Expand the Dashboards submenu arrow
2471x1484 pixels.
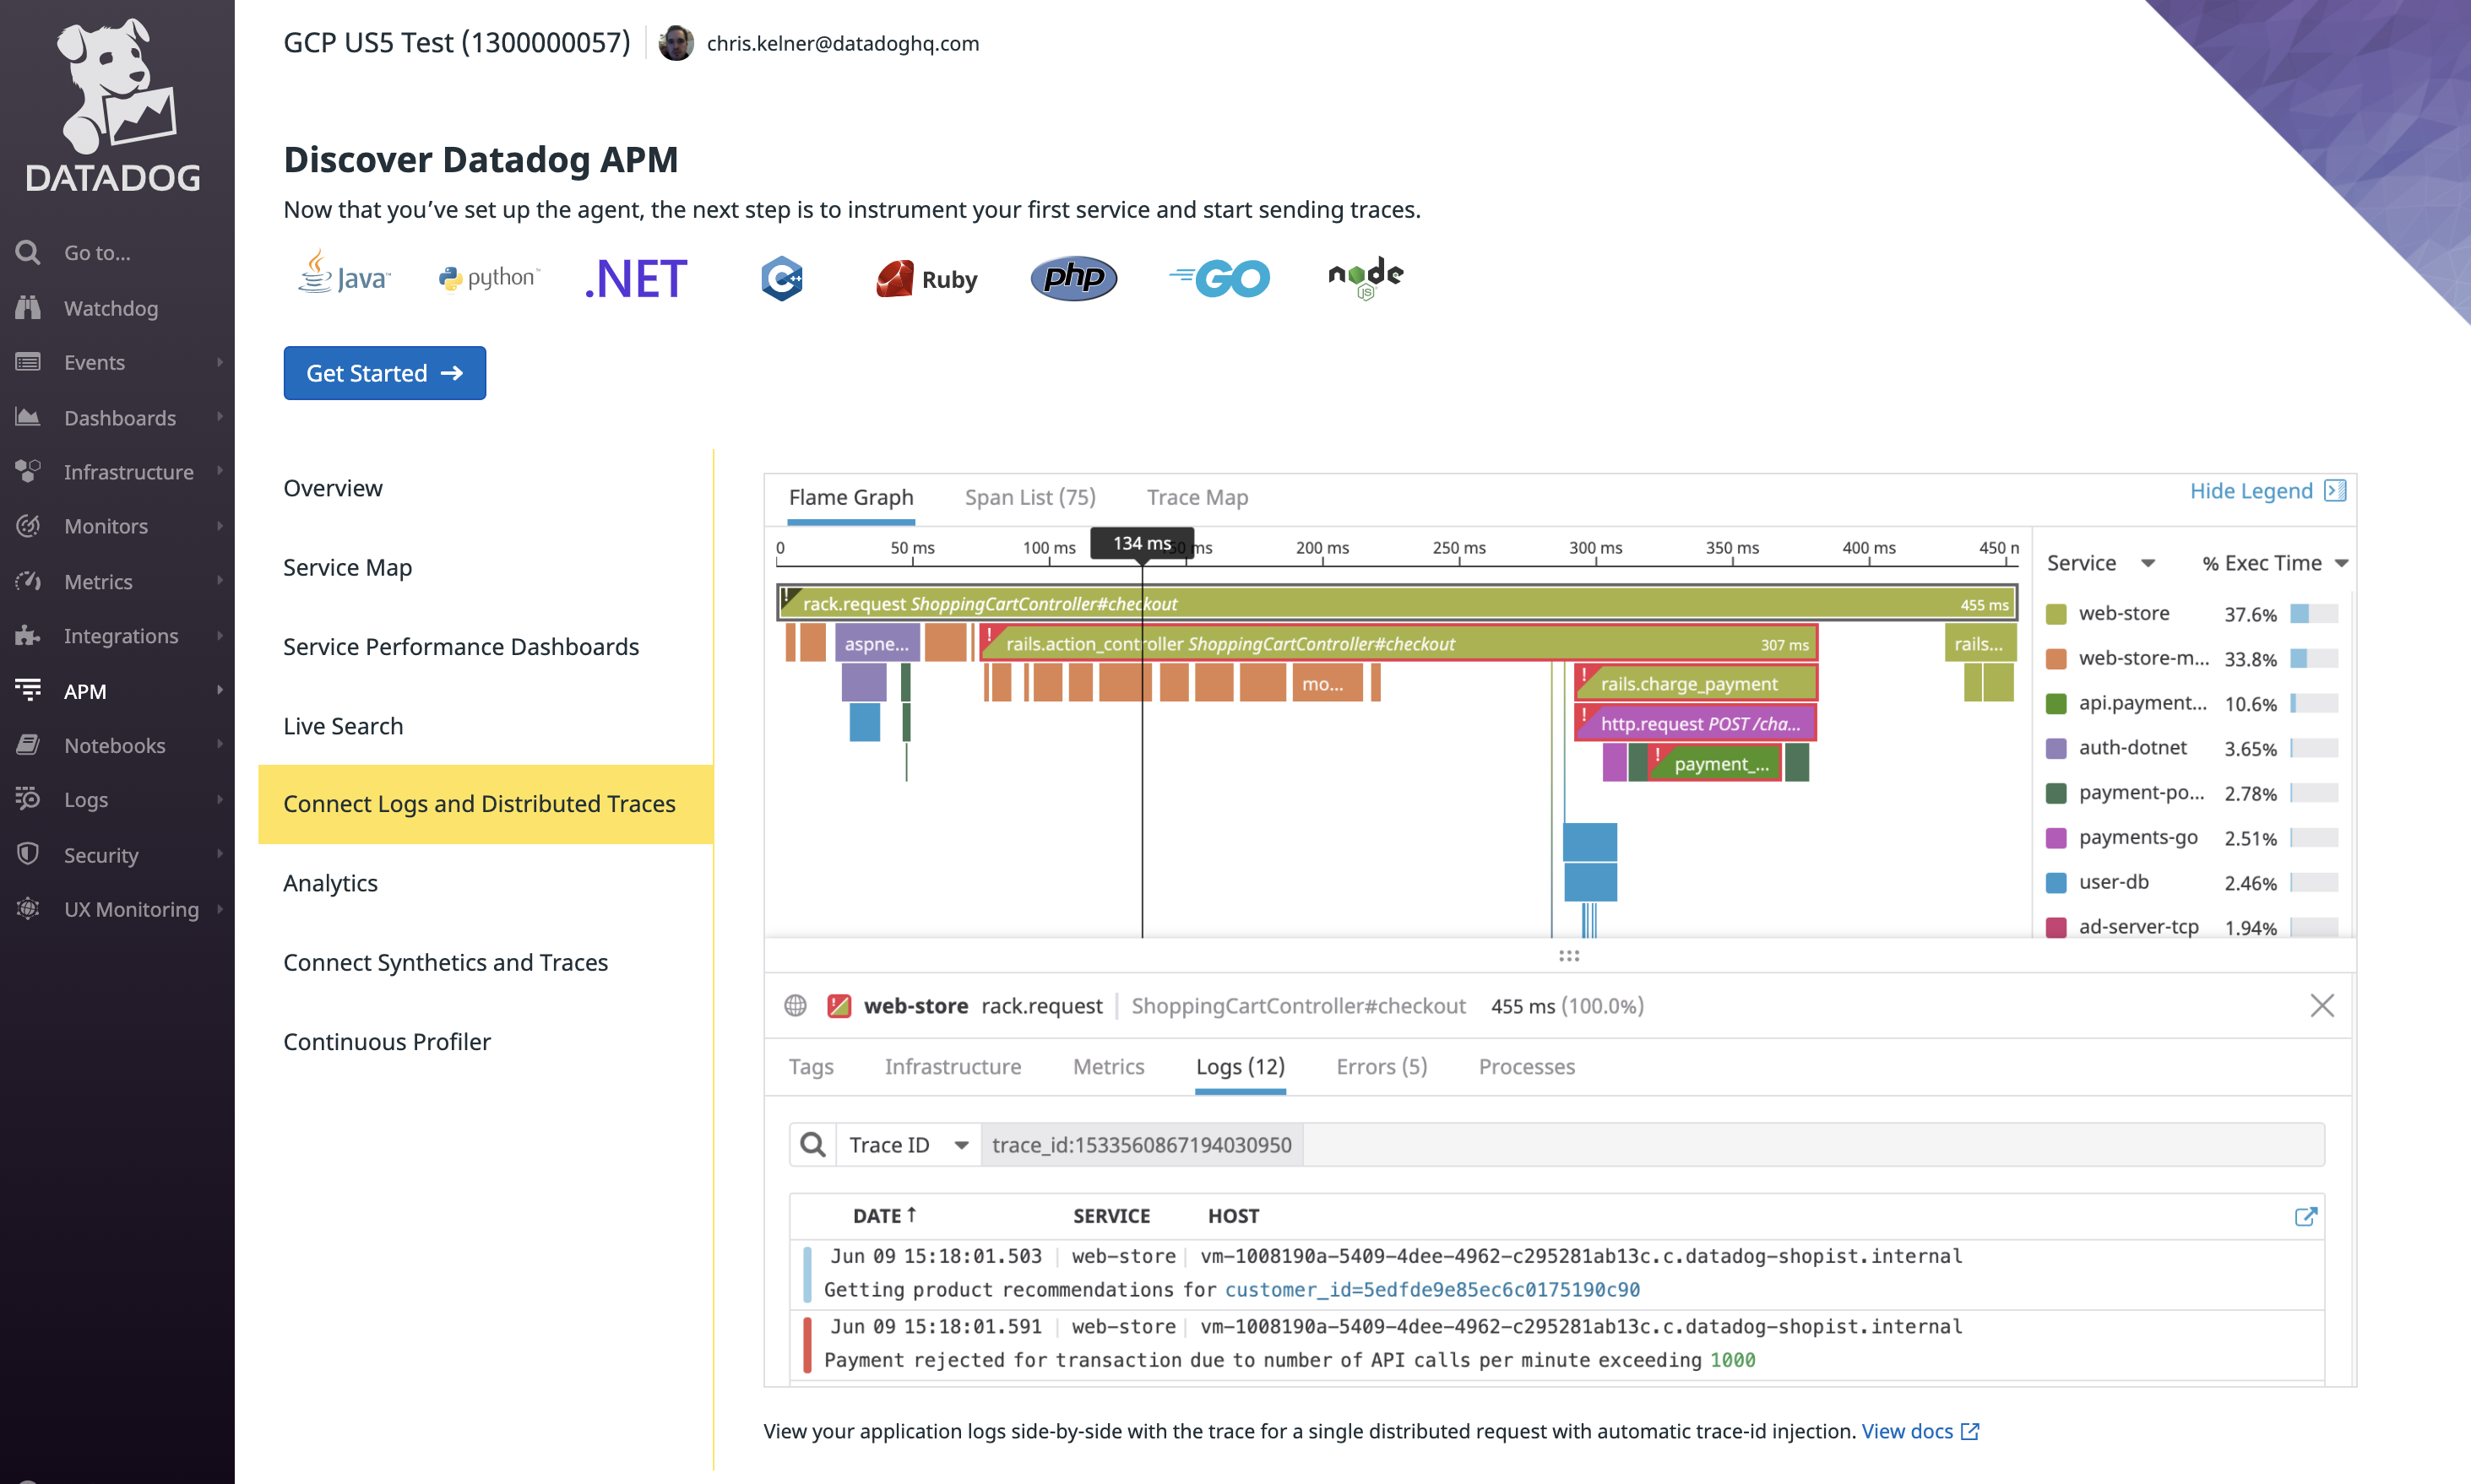click(219, 417)
